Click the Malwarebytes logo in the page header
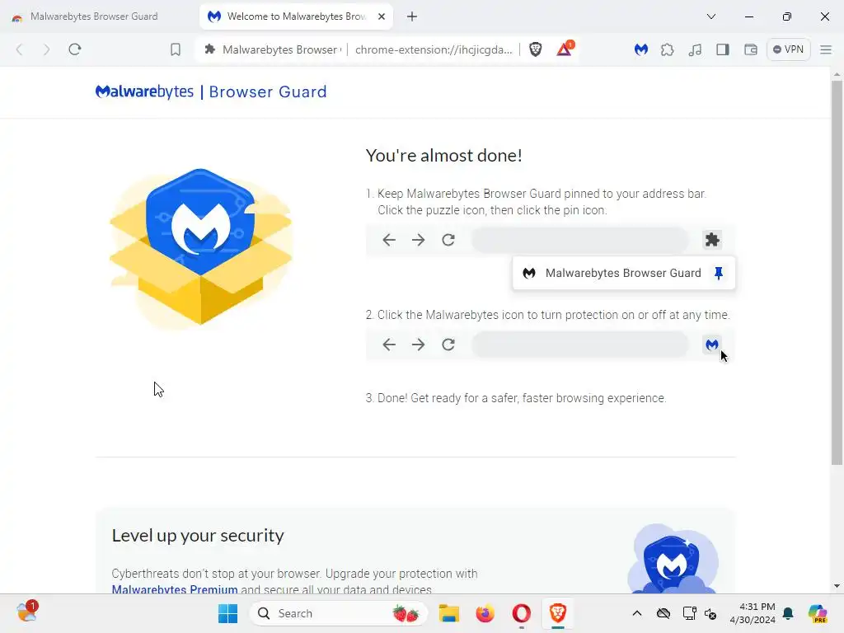This screenshot has width=844, height=633. tap(144, 91)
